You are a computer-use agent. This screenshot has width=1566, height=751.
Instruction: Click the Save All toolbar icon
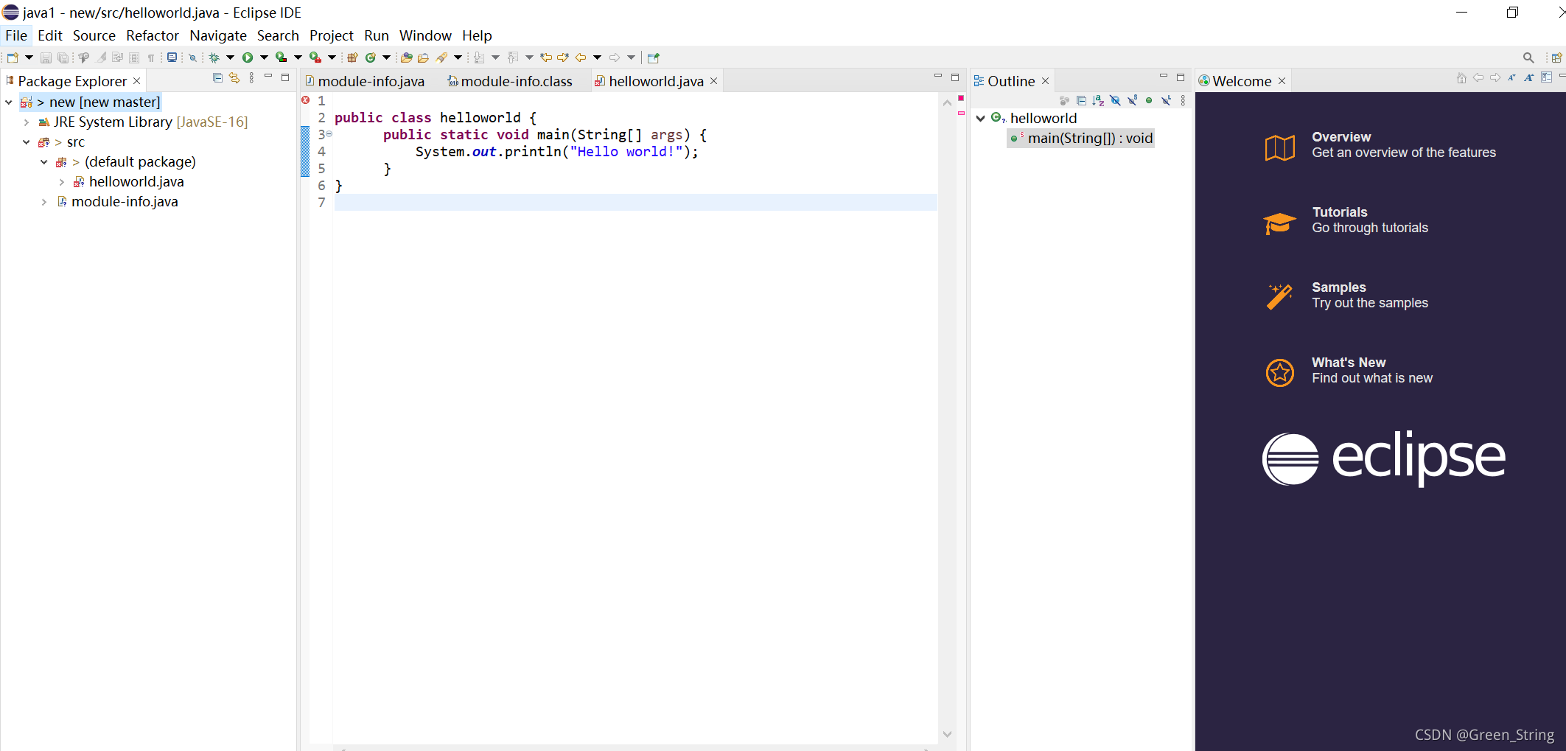pyautogui.click(x=63, y=57)
